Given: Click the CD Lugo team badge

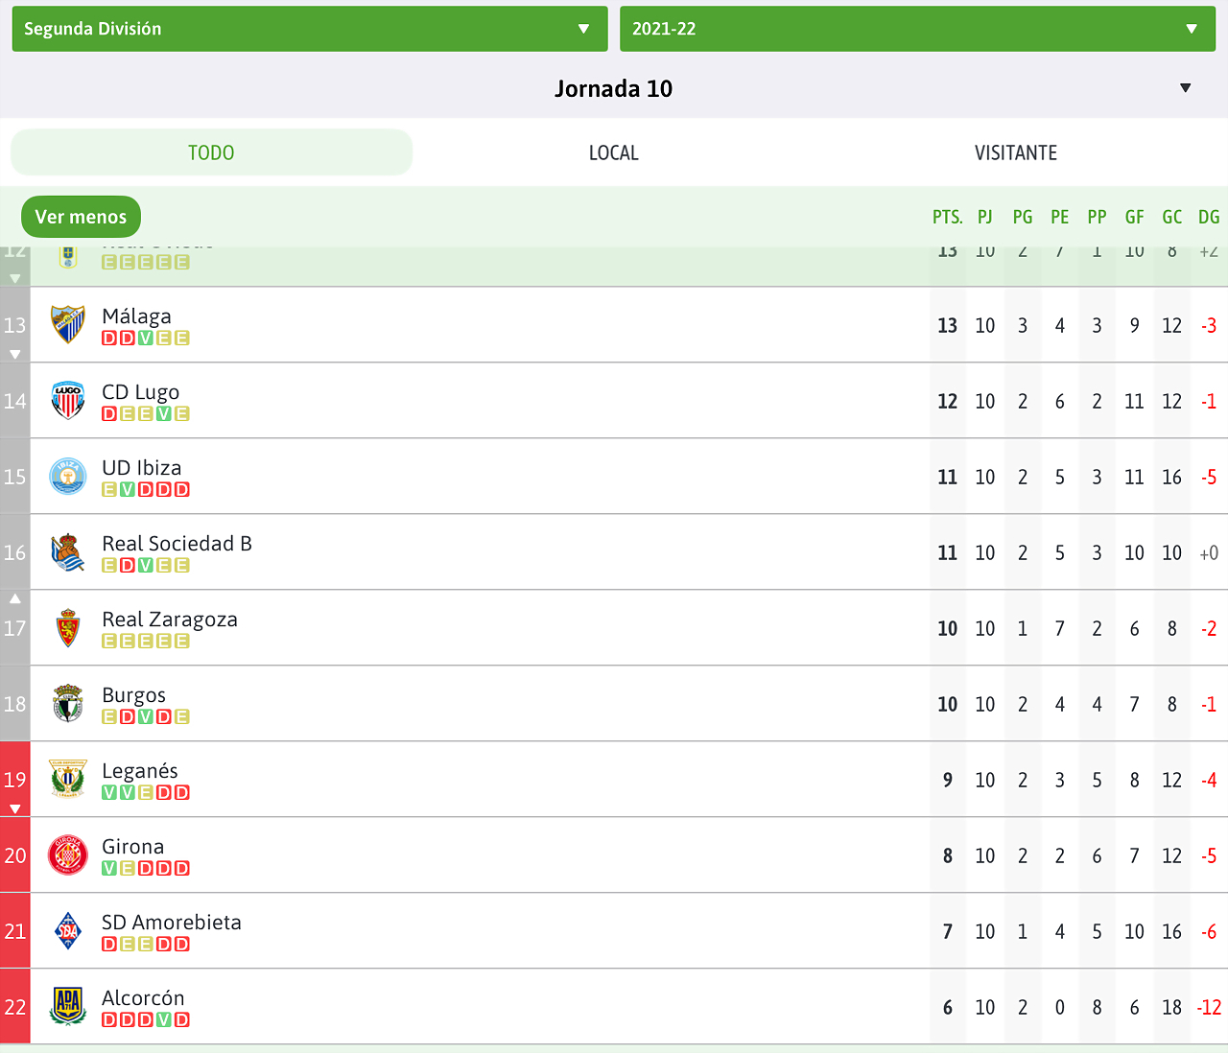Looking at the screenshot, I should 68,400.
